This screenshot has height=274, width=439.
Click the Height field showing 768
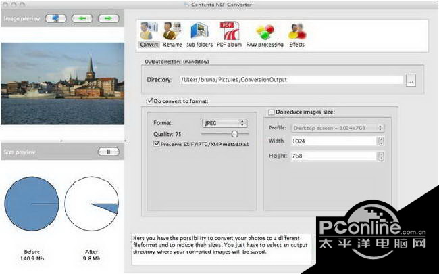(x=334, y=156)
